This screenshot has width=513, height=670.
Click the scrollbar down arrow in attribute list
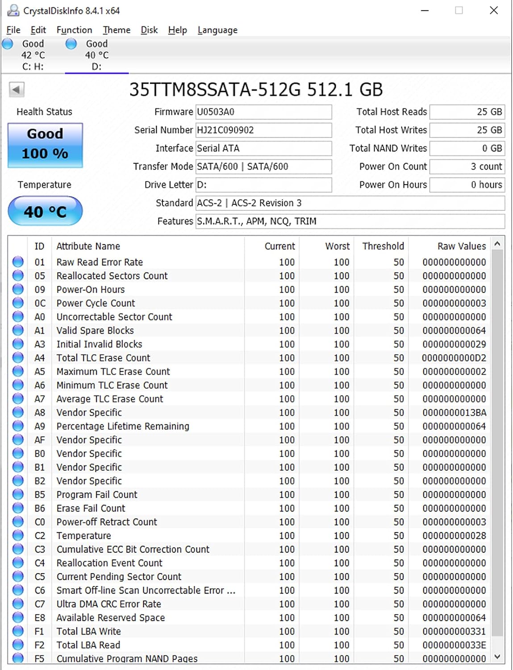(x=497, y=657)
